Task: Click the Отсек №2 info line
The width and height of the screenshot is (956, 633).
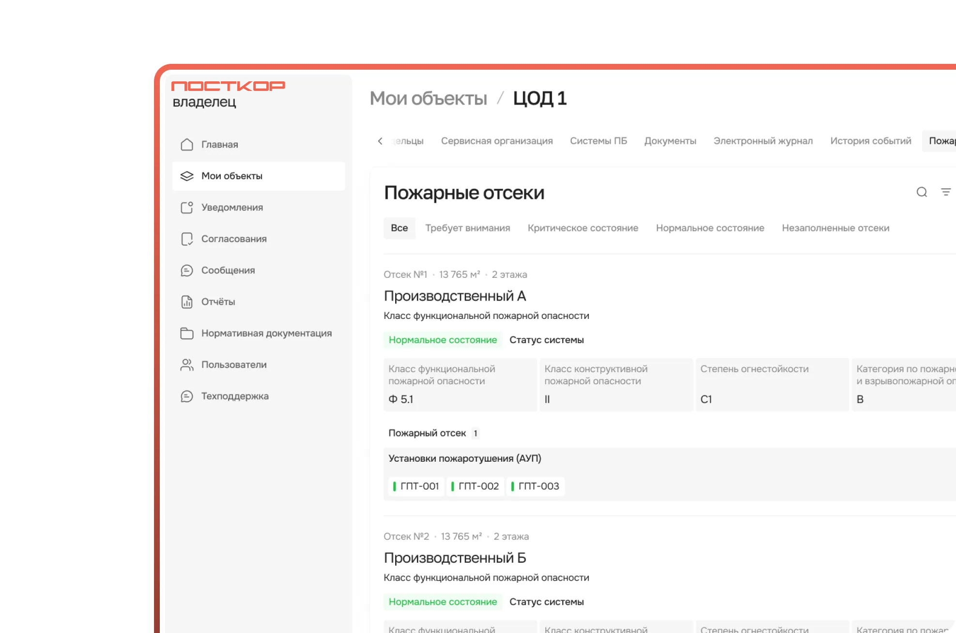Action: point(456,536)
